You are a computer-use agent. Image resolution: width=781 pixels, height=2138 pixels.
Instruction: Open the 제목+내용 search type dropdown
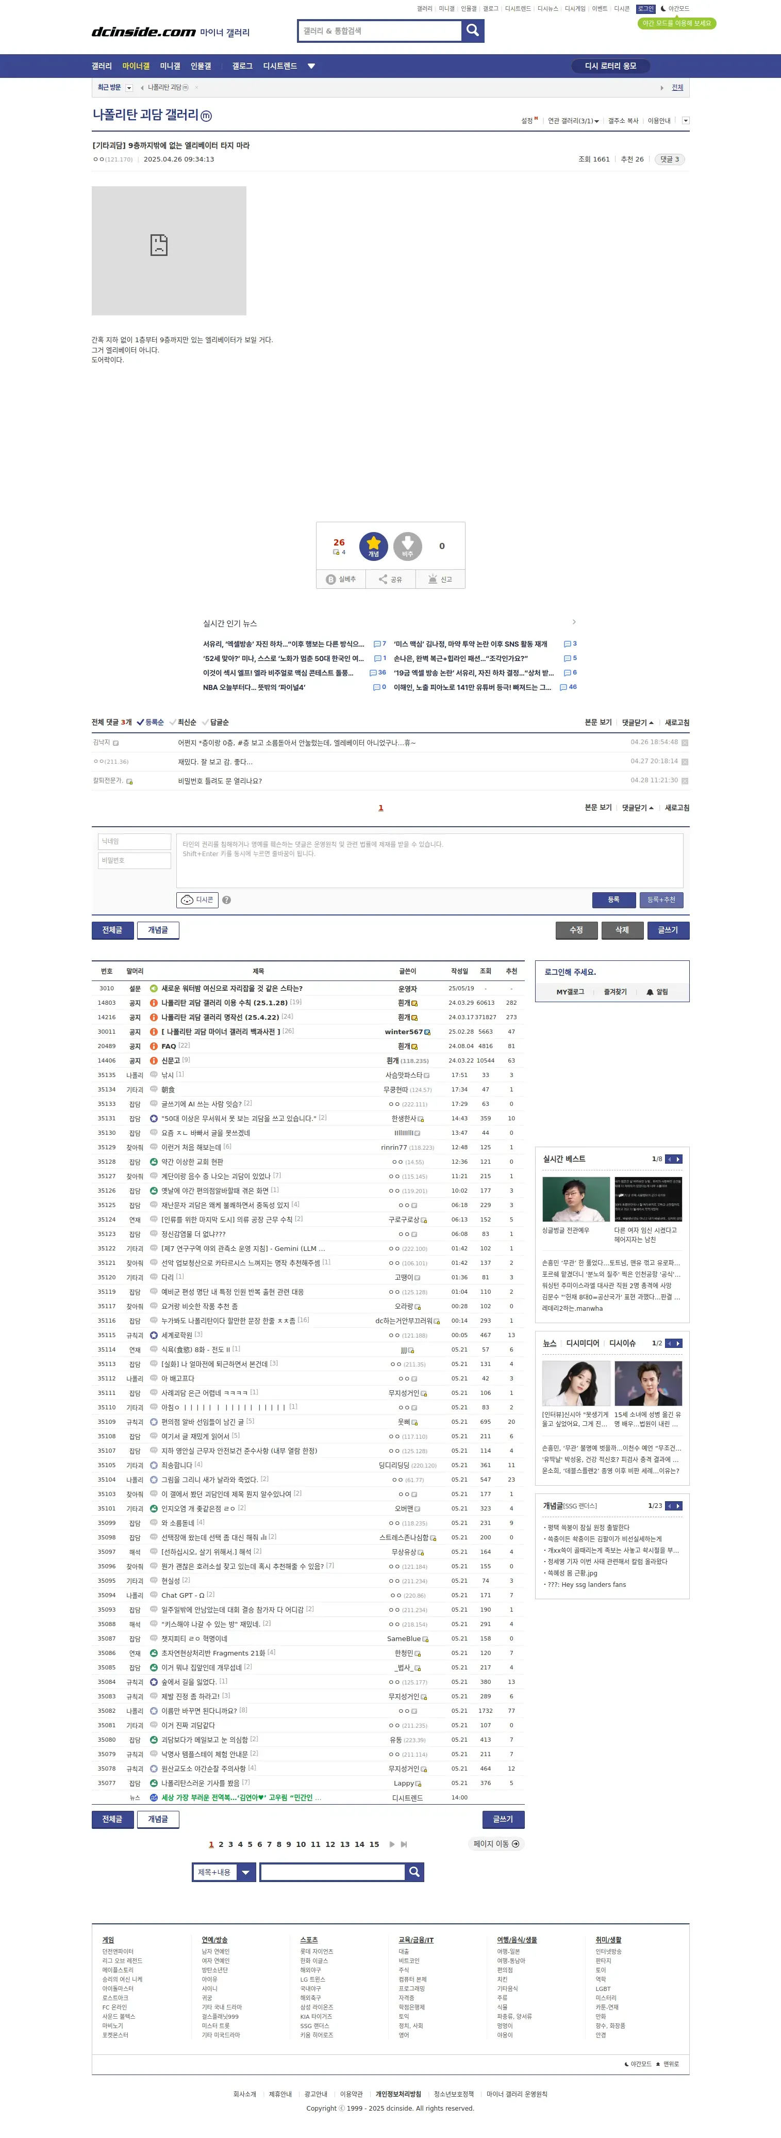tap(224, 1872)
